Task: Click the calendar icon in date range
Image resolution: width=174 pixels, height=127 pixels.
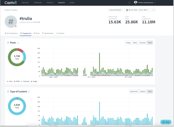Action: click(x=127, y=10)
